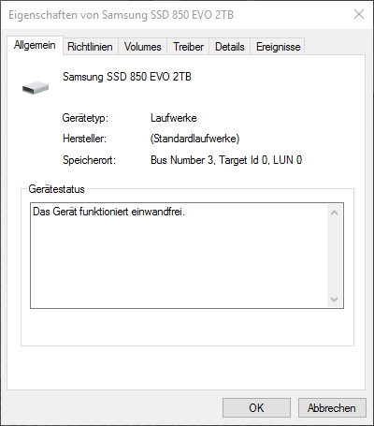The width and height of the screenshot is (374, 426).
Task: Click the Gerätetyp label
Action: click(x=85, y=118)
